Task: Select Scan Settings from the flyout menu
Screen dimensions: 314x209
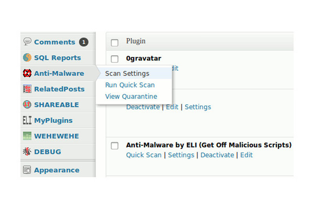Action: coord(127,74)
